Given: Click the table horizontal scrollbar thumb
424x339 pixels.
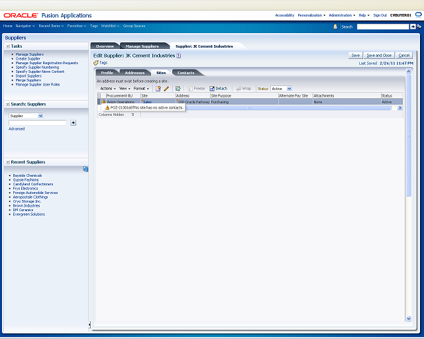Looking at the screenshot, I should [x=288, y=108].
